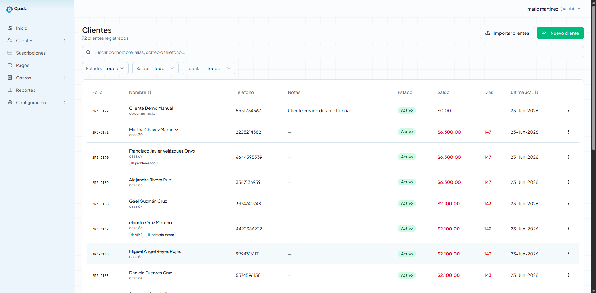Click the Reportes chart icon in sidebar
Screen dimensions: 596x293
point(10,90)
